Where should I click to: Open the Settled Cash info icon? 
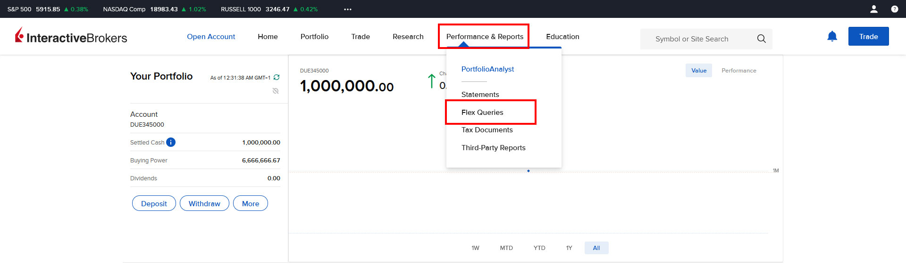pyautogui.click(x=171, y=142)
